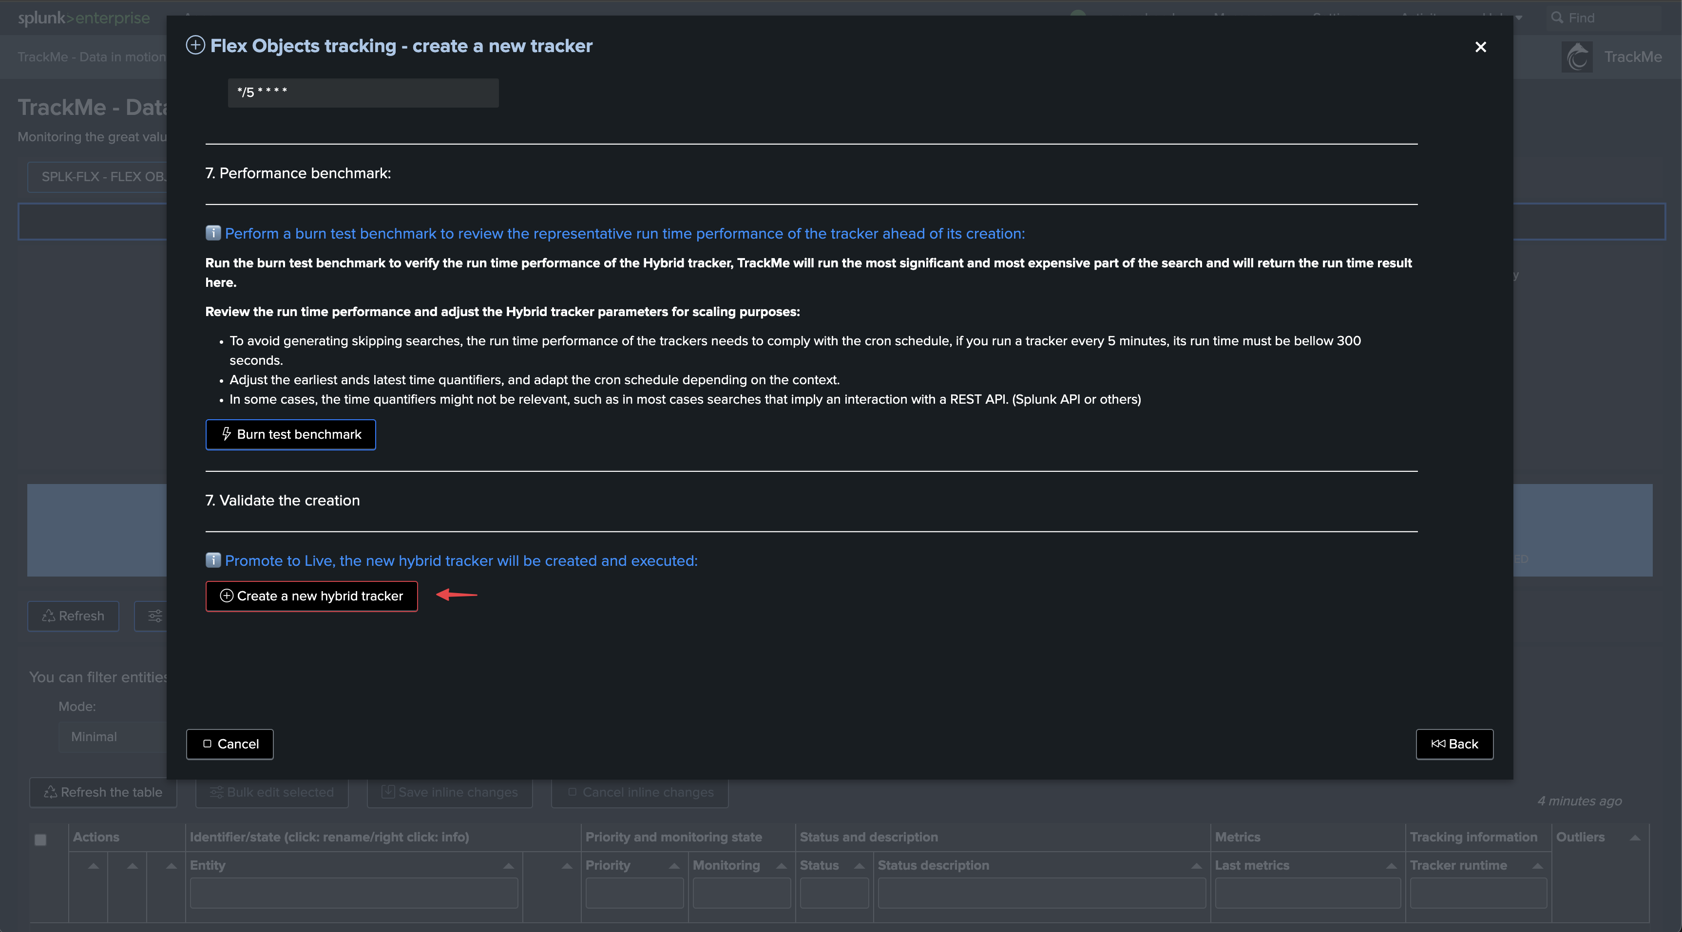Image resolution: width=1682 pixels, height=932 pixels.
Task: Tick the select-all checkbox in table header
Action: coord(40,840)
